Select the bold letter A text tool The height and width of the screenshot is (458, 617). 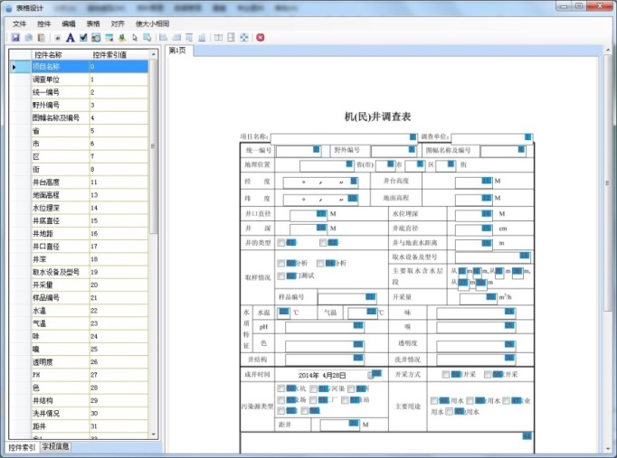[70, 38]
